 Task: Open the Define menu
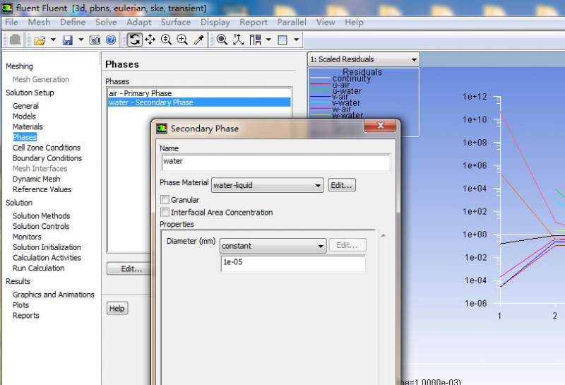pos(73,23)
